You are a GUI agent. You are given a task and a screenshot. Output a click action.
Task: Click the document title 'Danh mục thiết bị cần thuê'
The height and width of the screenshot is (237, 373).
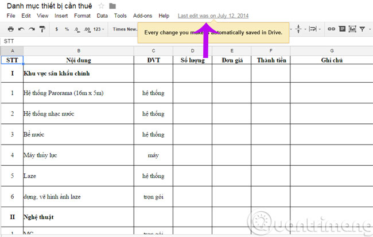pyautogui.click(x=49, y=6)
